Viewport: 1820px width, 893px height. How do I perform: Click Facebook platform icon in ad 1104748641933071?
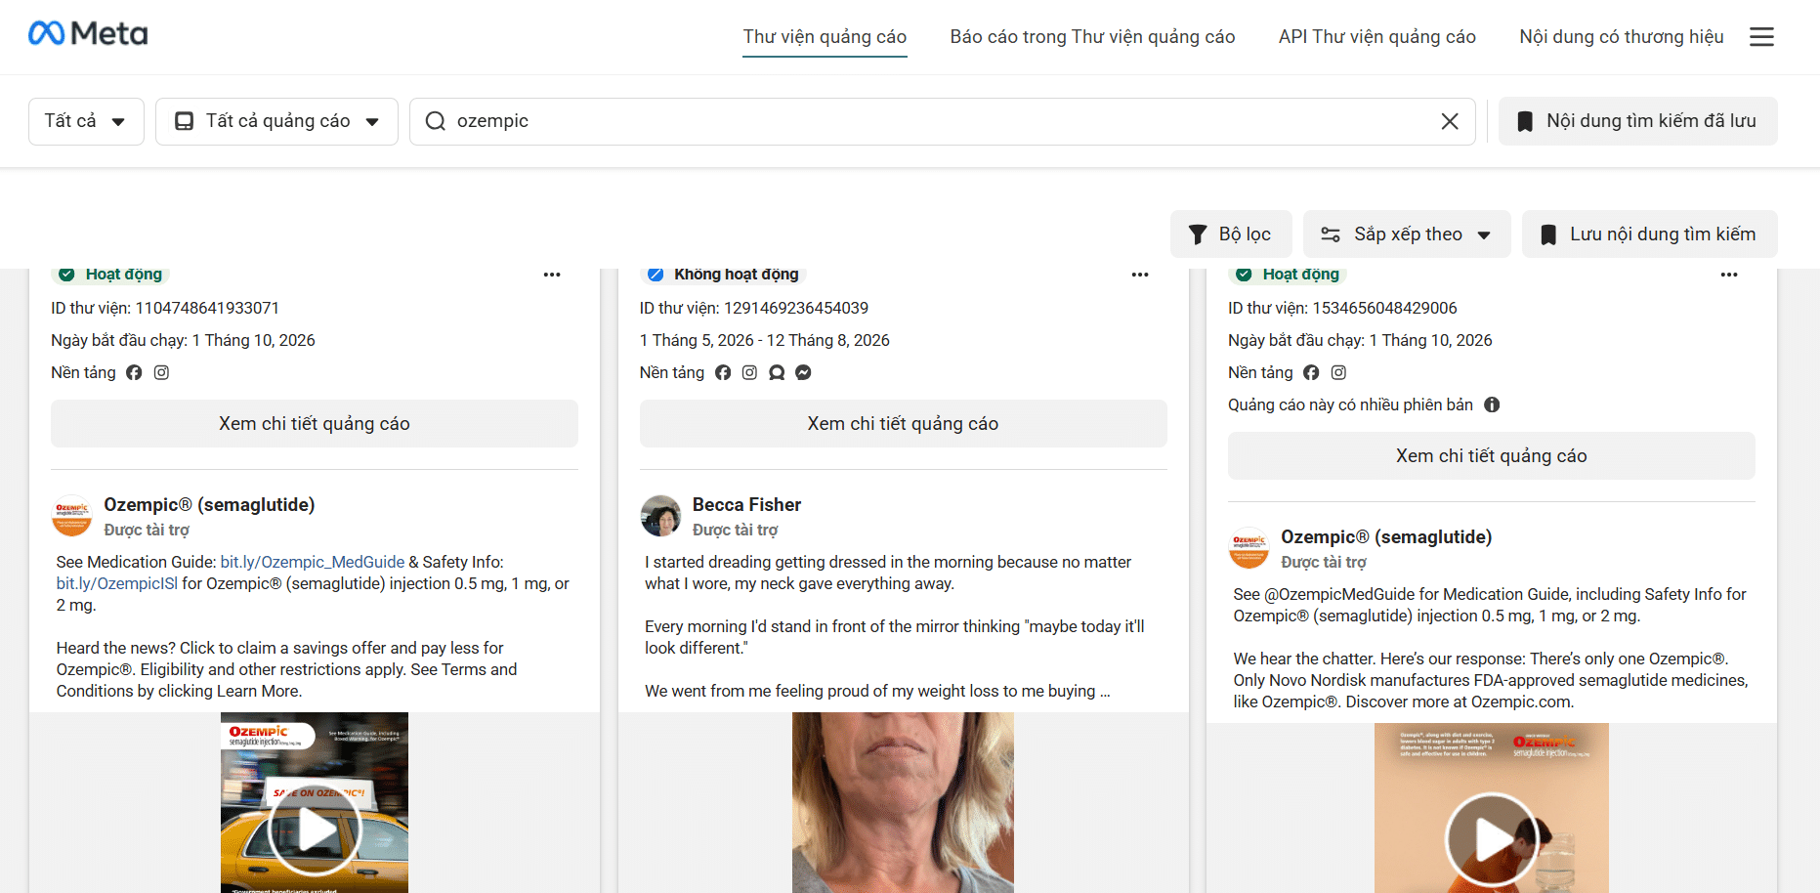coord(134,372)
